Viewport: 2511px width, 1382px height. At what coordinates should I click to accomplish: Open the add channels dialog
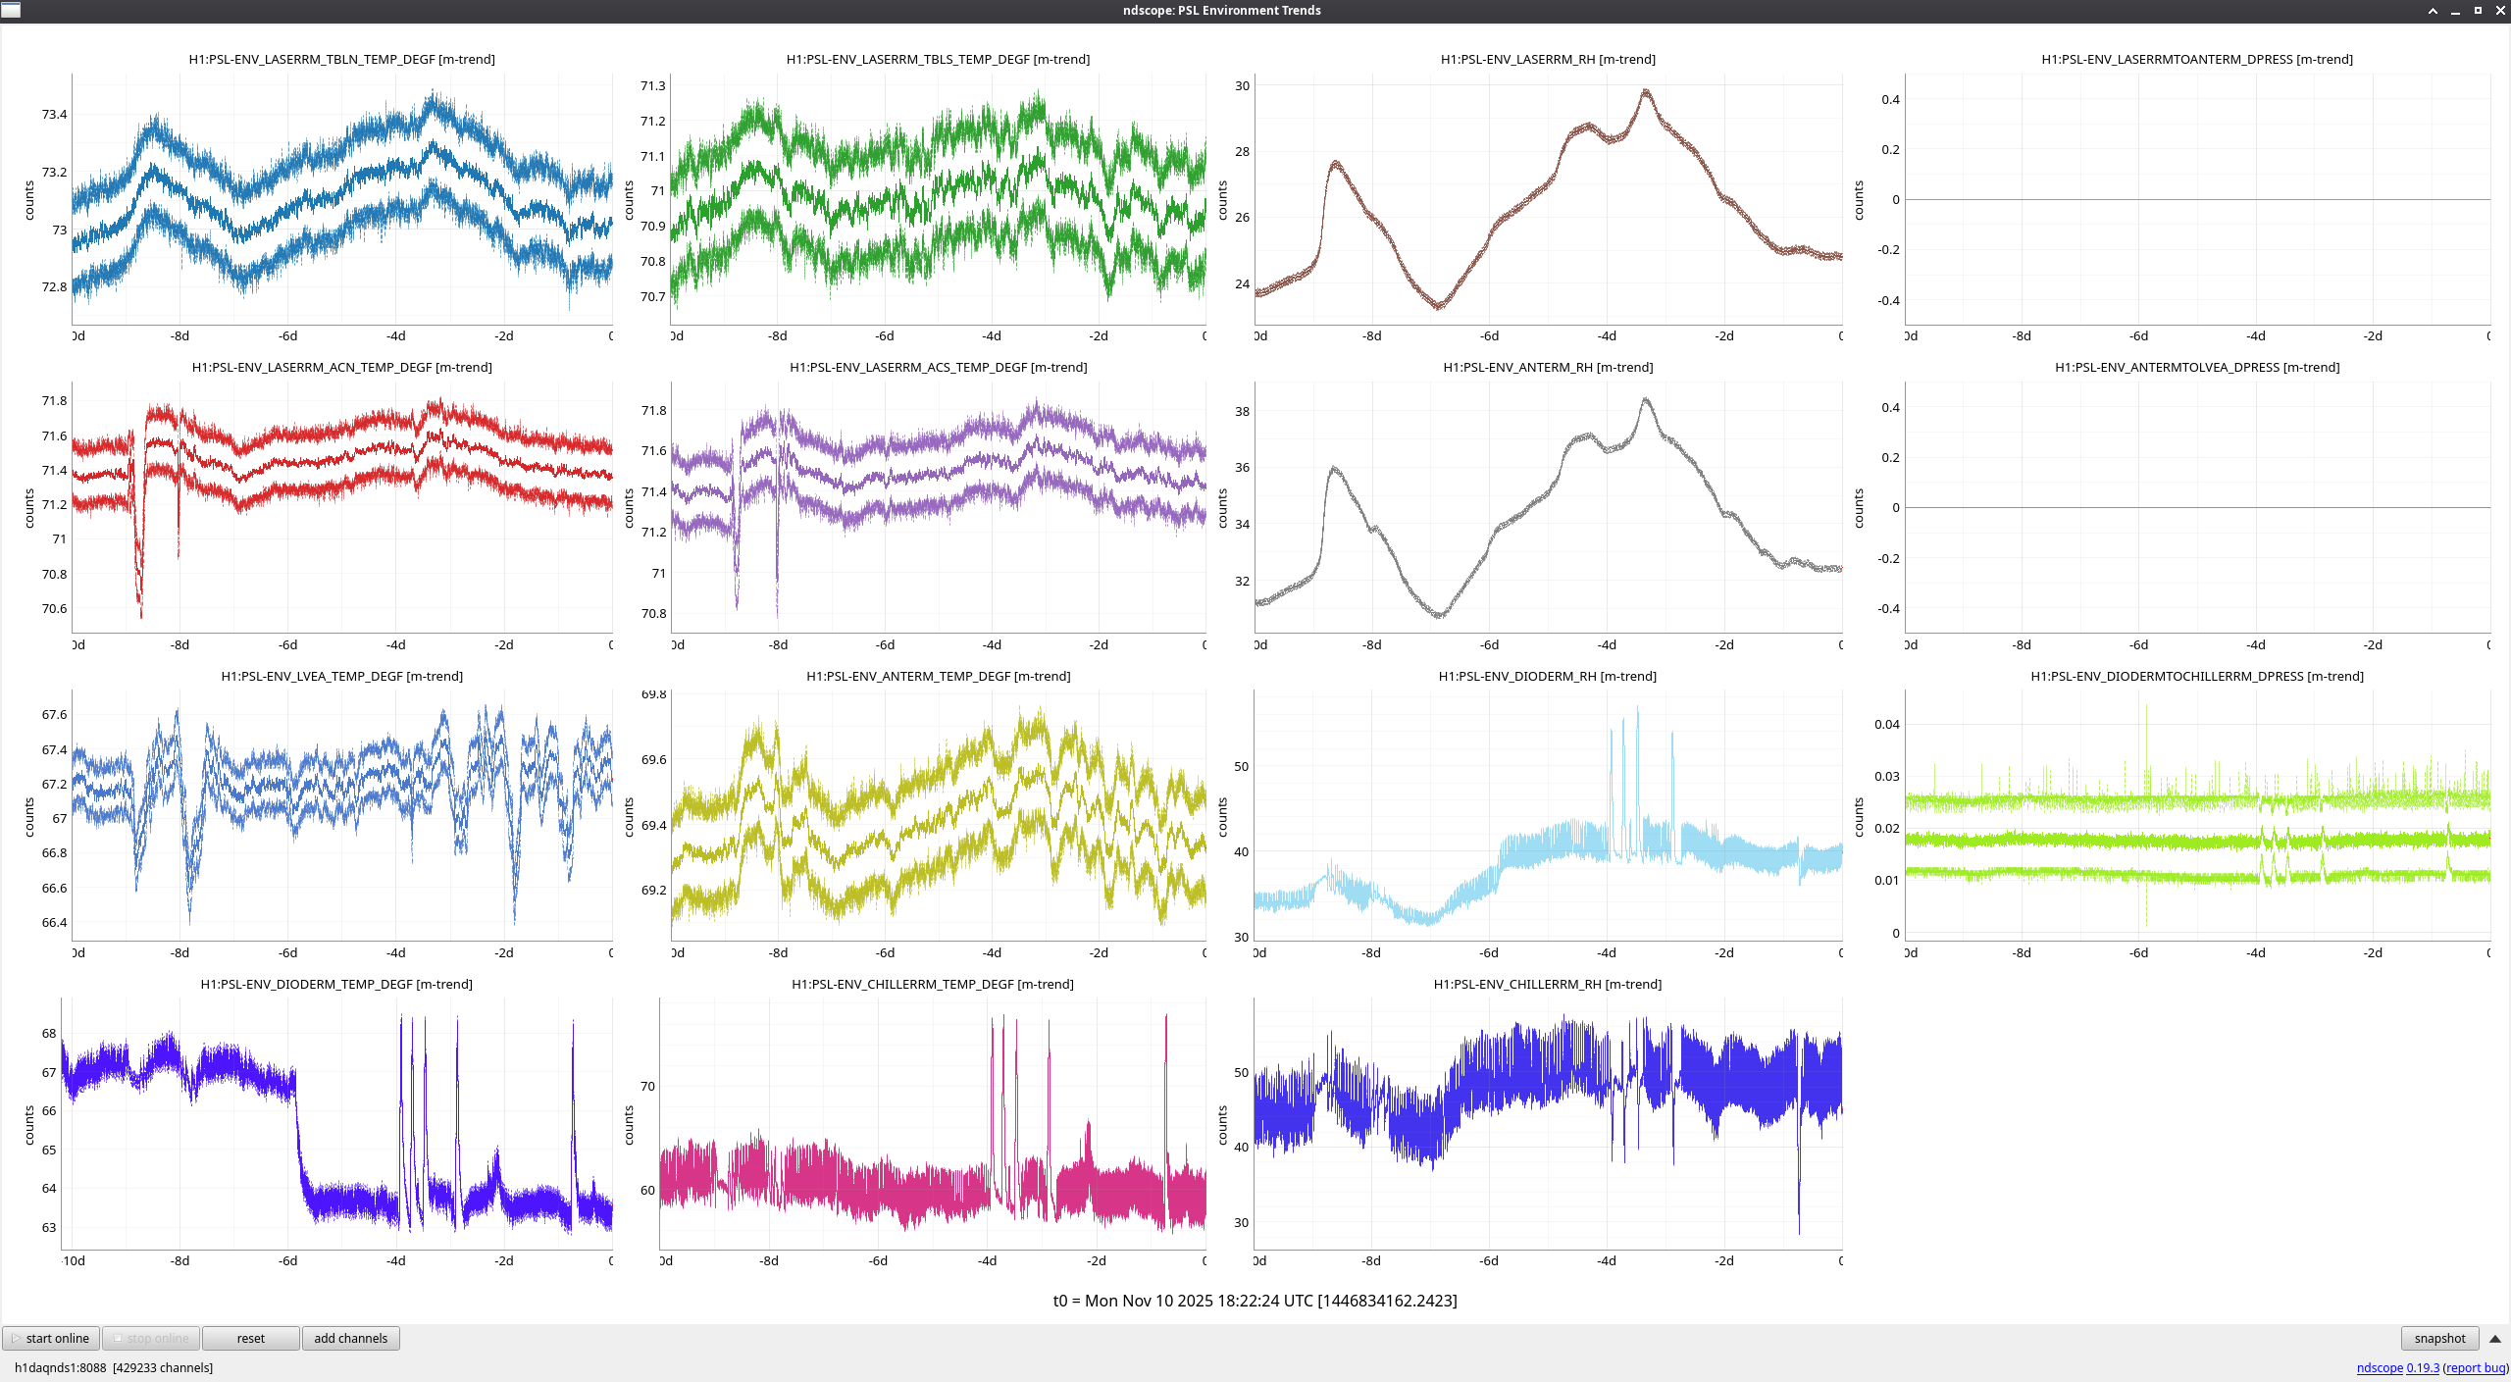350,1338
